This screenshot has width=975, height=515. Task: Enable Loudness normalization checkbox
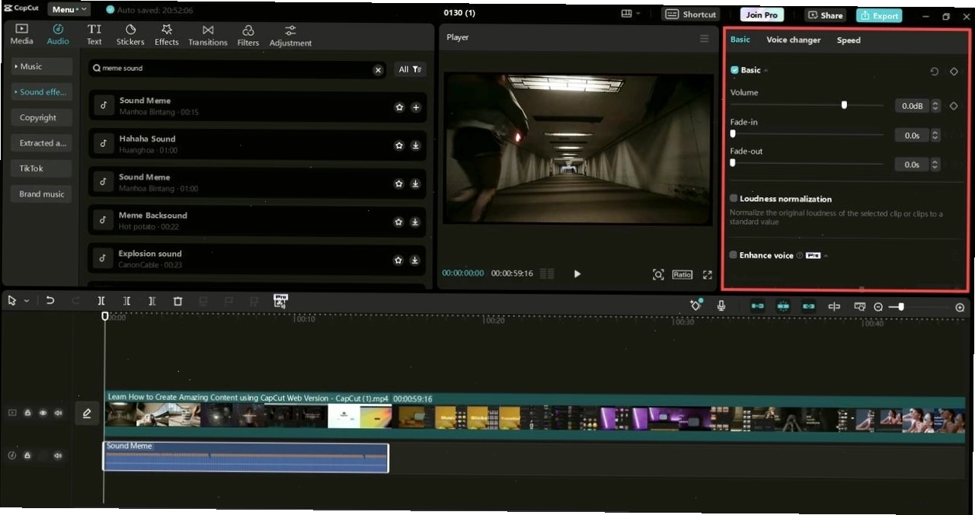[734, 198]
